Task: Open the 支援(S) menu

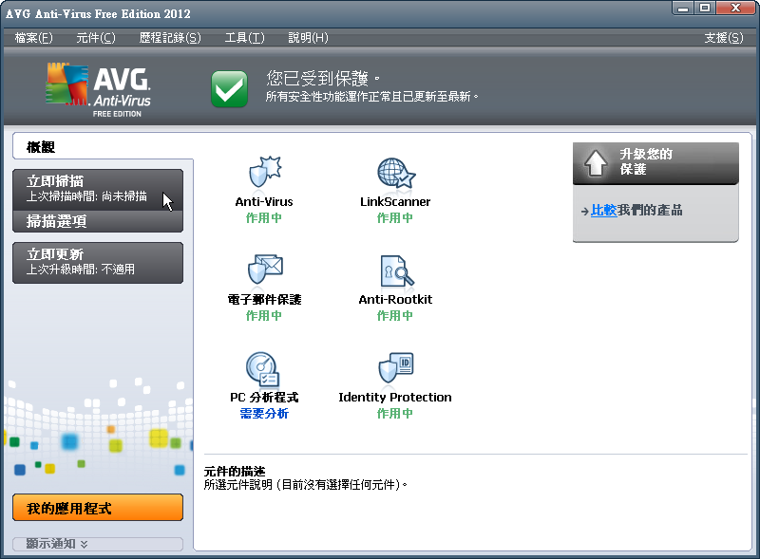Action: coord(724,38)
